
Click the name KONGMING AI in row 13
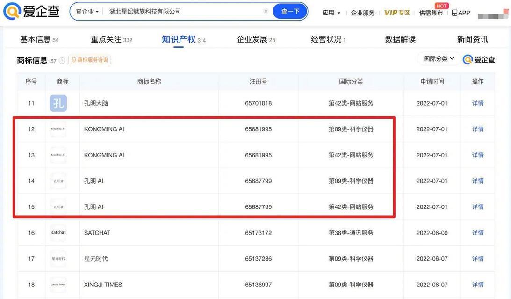pos(104,155)
